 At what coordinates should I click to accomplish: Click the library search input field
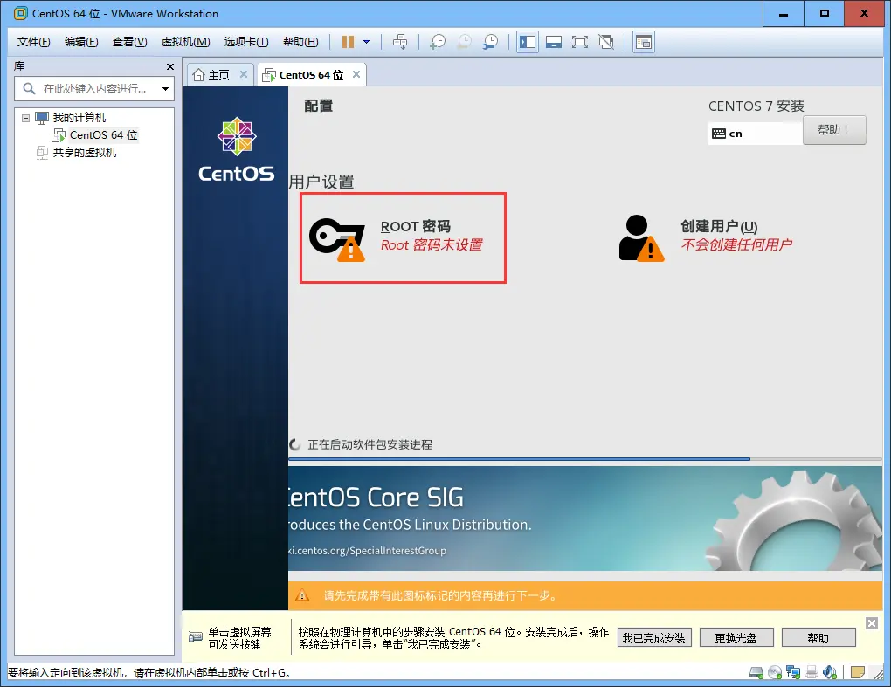tap(93, 88)
